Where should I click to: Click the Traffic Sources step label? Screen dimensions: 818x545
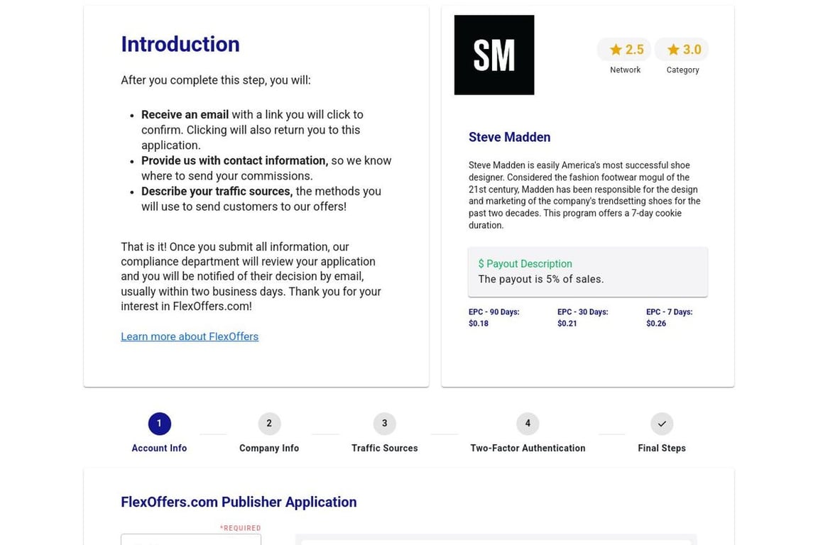[384, 448]
